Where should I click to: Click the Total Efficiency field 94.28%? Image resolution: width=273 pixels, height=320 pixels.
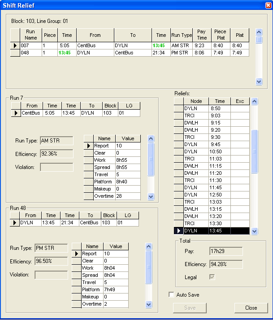coord(226,264)
